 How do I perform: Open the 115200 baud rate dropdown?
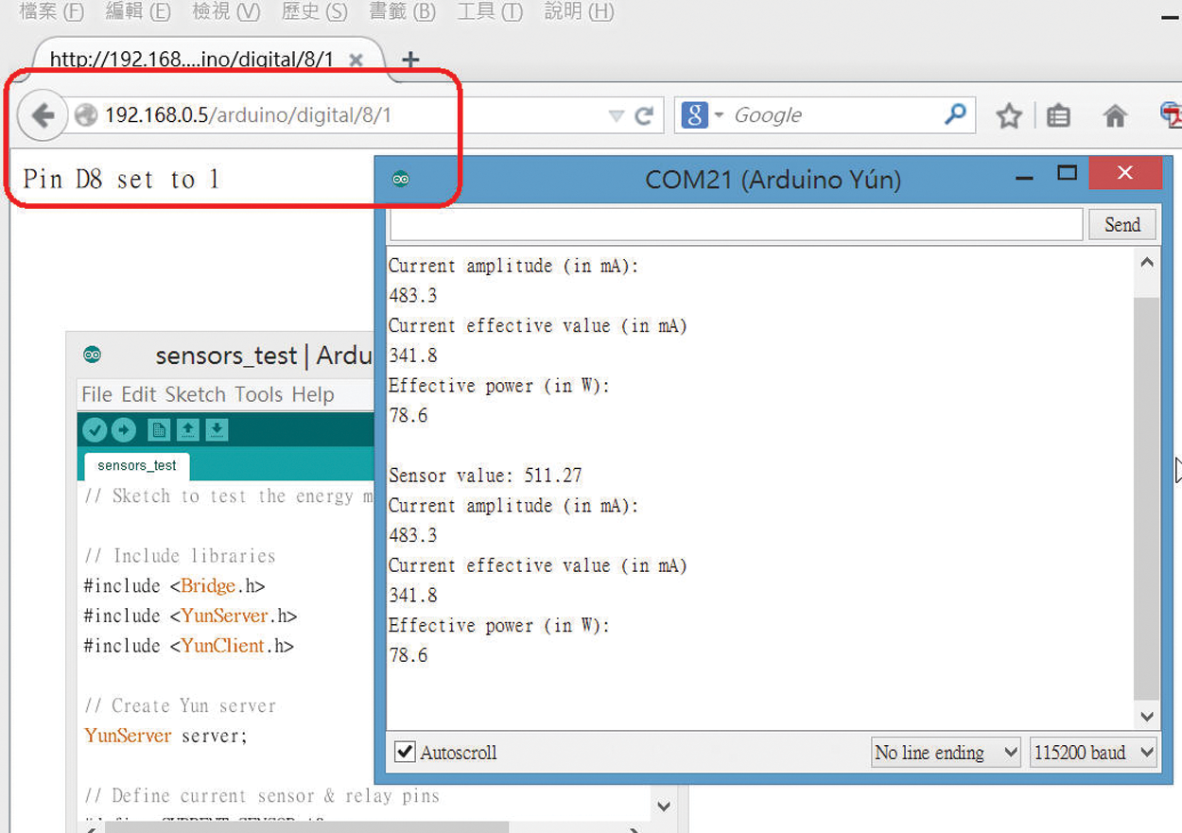tap(1093, 753)
